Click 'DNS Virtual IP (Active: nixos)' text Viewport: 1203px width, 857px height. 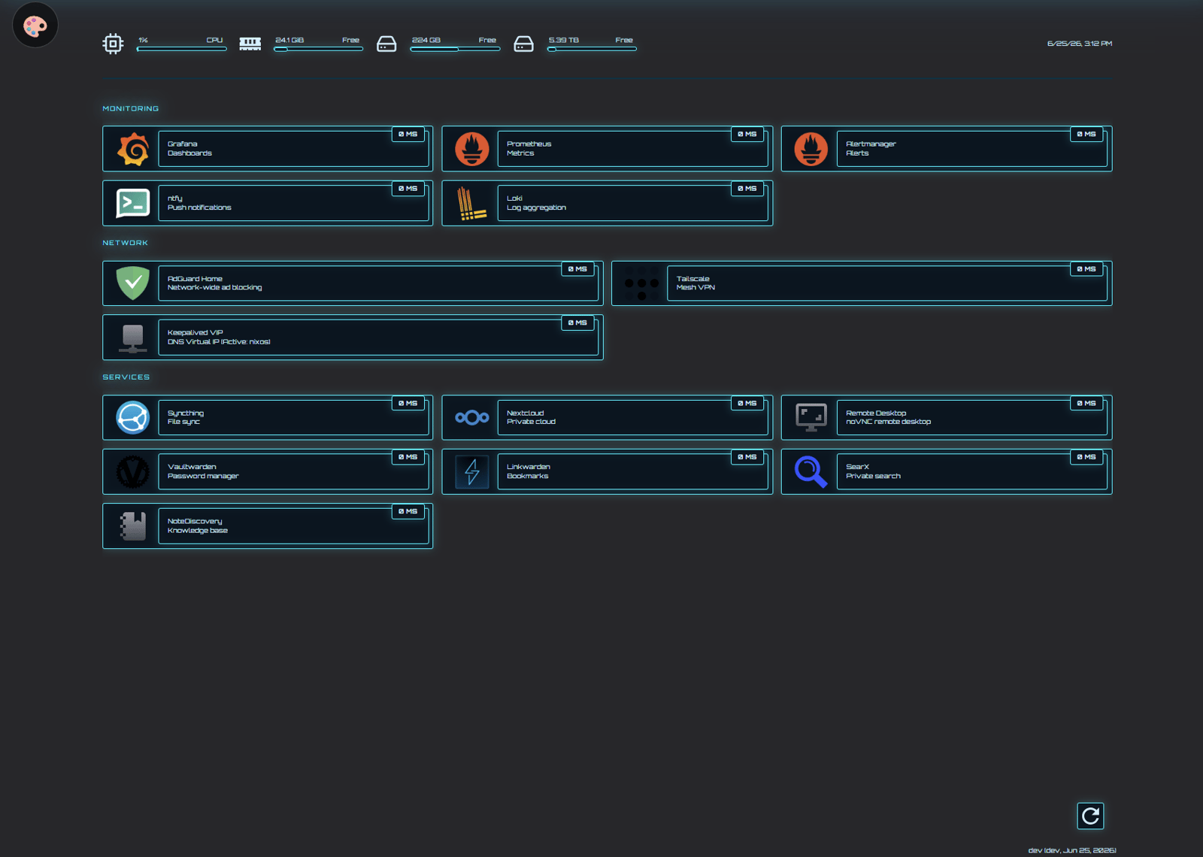219,342
